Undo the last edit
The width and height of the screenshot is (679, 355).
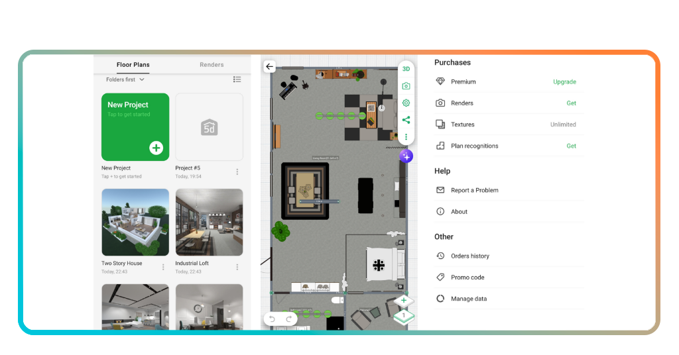click(x=272, y=319)
